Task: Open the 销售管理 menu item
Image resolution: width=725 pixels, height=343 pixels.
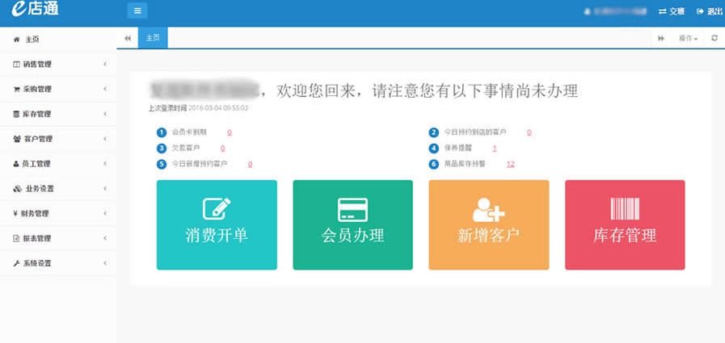Action: click(x=58, y=65)
